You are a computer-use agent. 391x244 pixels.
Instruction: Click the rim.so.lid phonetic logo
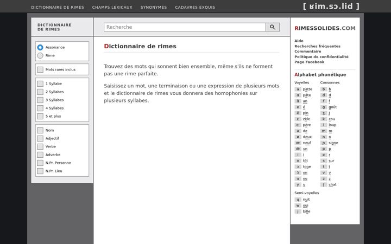click(x=331, y=6)
